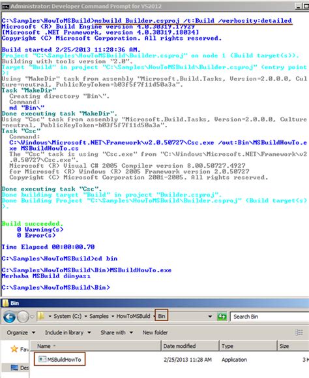Click Bin in the address breadcrumb
Screen dimensions: 309x378
[x=162, y=316]
